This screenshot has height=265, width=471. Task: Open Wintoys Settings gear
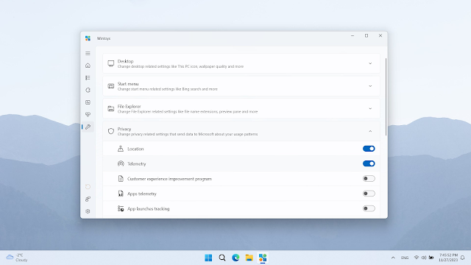[88, 211]
